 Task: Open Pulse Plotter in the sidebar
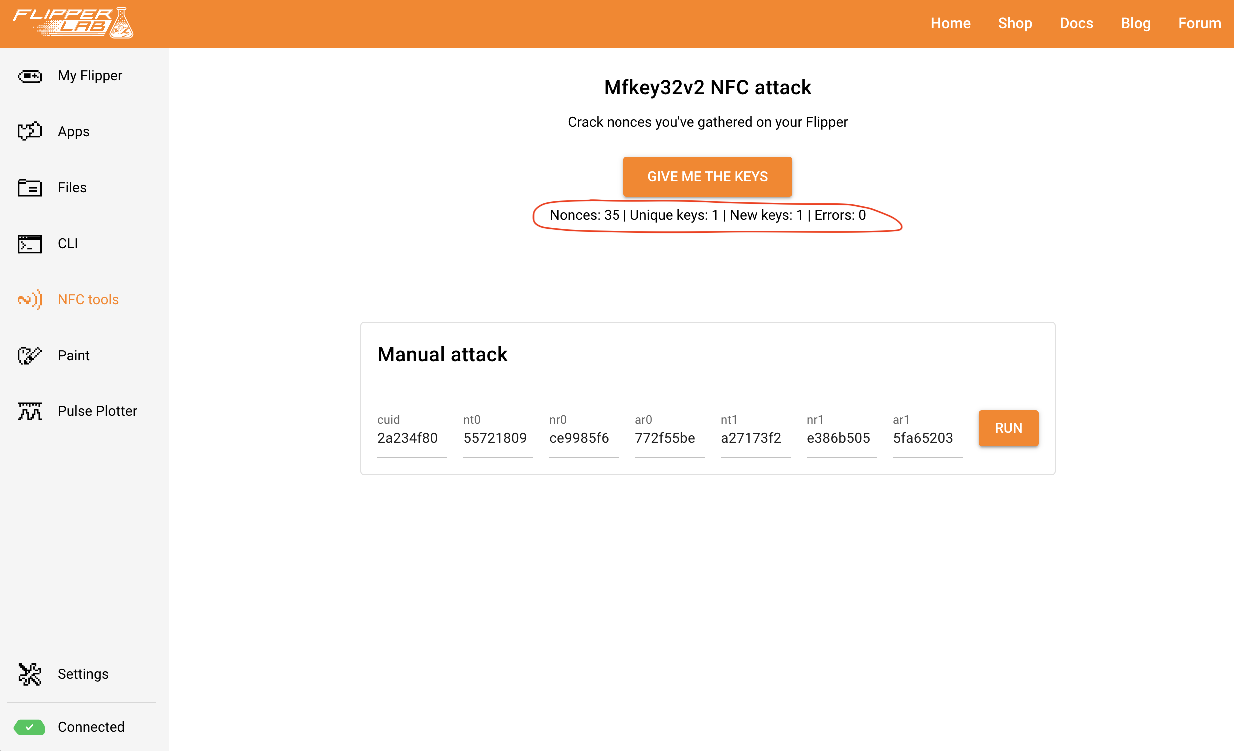click(84, 411)
